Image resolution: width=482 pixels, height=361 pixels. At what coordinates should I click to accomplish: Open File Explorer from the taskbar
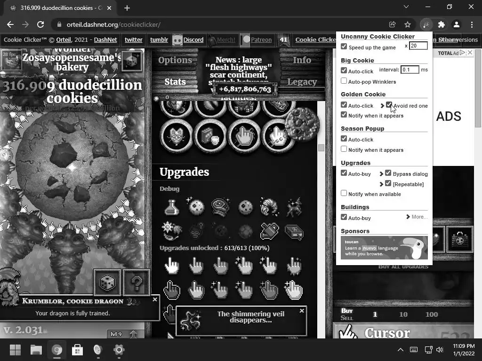pos(36,350)
